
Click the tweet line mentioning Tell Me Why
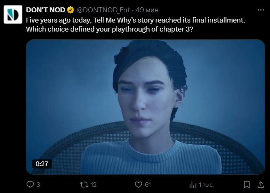click(x=135, y=20)
